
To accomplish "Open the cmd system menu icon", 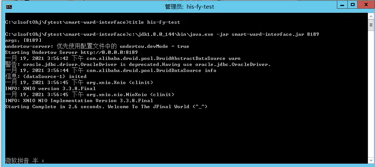I will pyautogui.click(x=9, y=7).
